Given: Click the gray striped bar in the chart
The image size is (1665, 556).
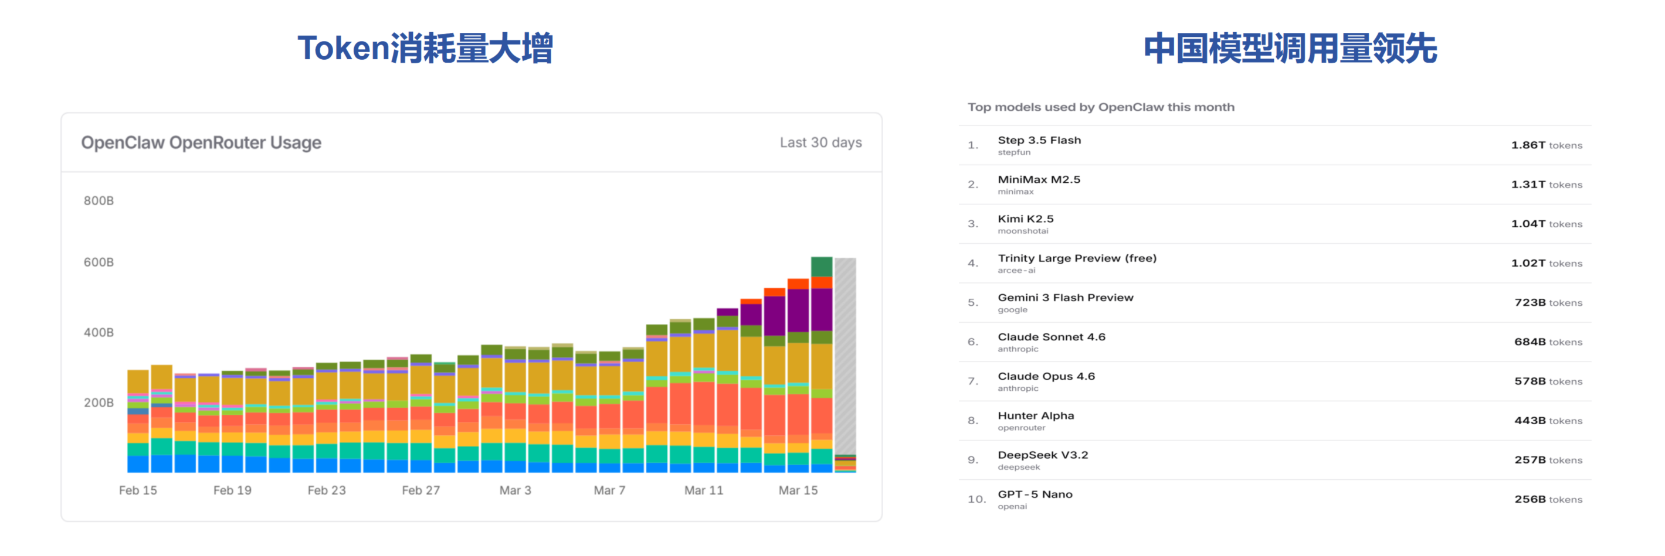Looking at the screenshot, I should [x=846, y=355].
